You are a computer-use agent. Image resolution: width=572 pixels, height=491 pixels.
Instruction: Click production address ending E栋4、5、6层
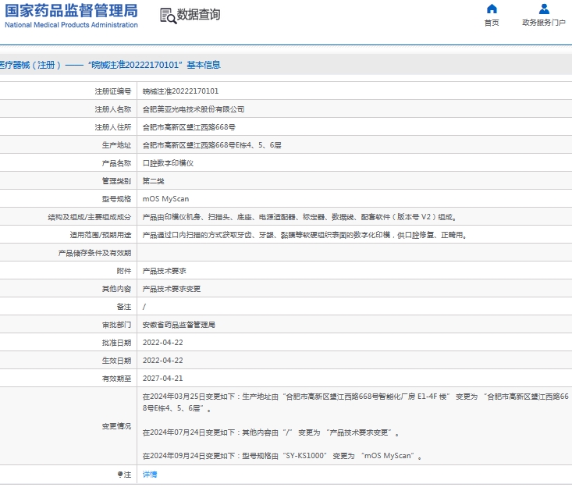[x=211, y=145]
